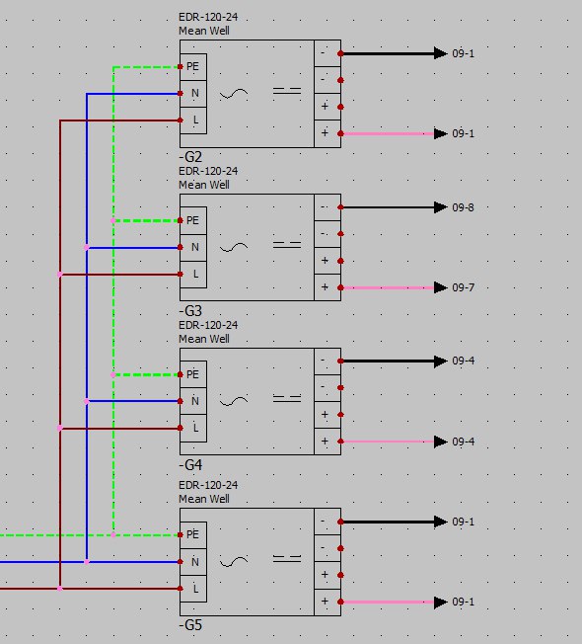Click the Mean Well label above G3
Screen dimensions: 582x644
click(x=204, y=185)
